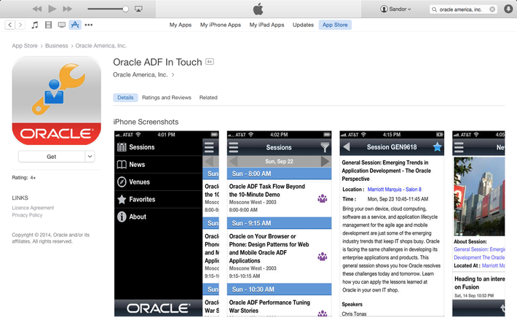Screen dimensions: 517x323
Task: Clear the search field text
Action: click(492, 9)
